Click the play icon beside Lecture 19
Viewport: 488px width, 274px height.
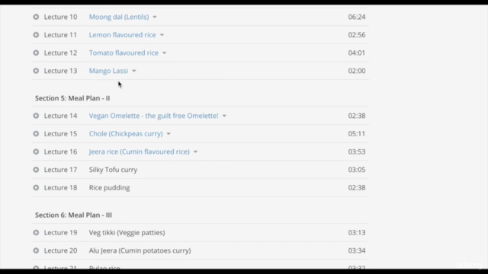pos(36,232)
